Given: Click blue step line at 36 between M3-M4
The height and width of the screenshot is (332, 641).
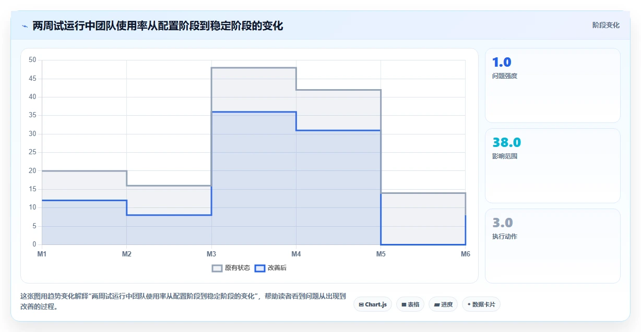Looking at the screenshot, I should 254,112.
